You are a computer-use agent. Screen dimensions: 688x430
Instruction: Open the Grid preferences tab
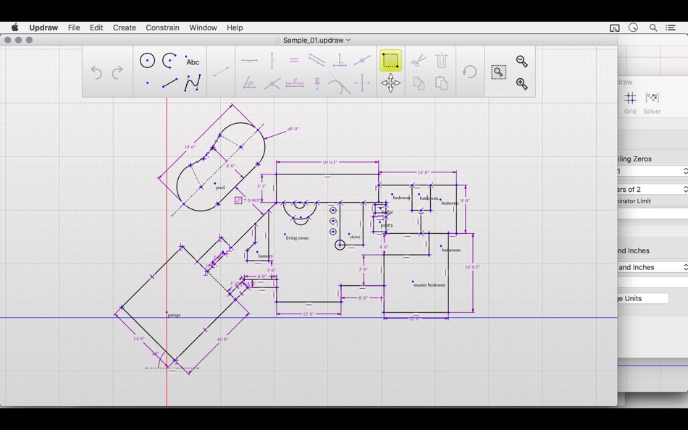click(630, 103)
